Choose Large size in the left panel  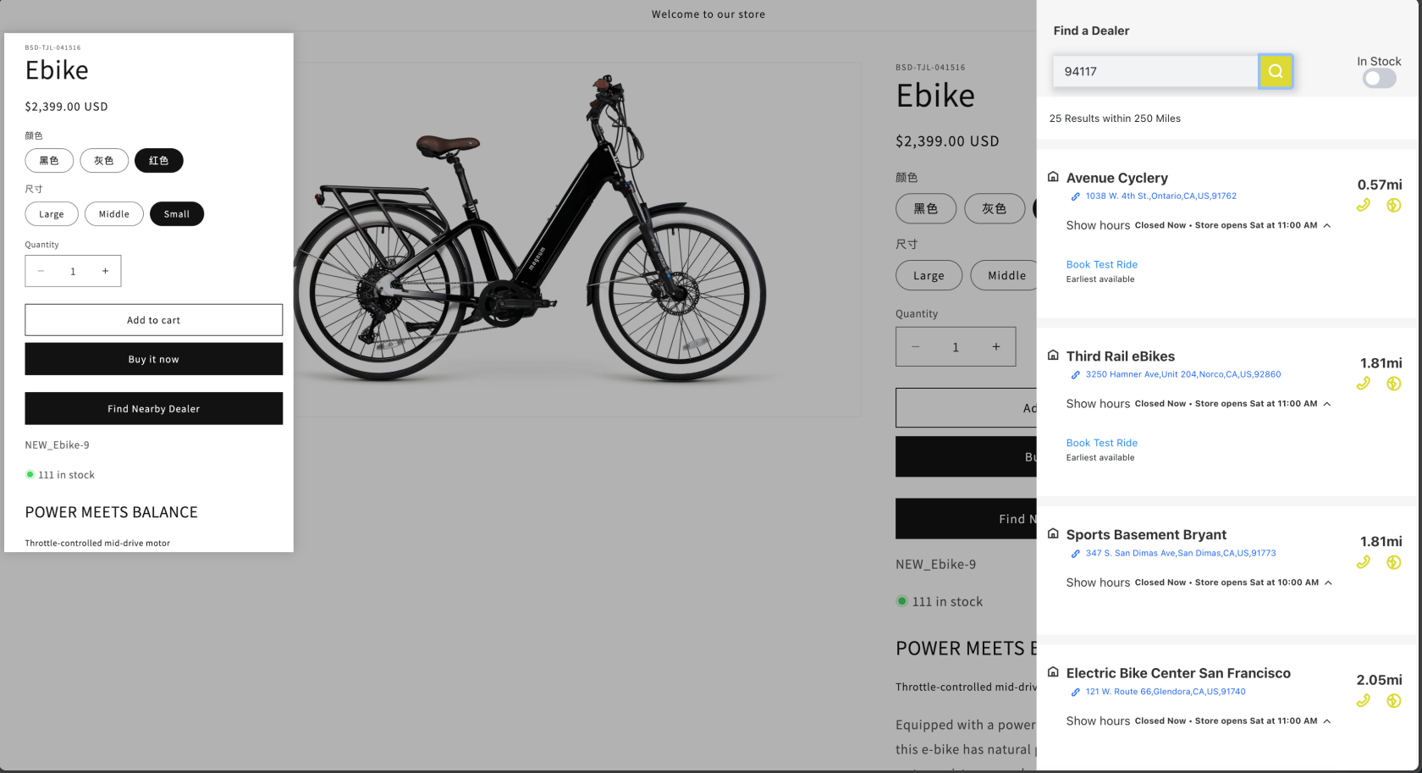[x=52, y=214]
